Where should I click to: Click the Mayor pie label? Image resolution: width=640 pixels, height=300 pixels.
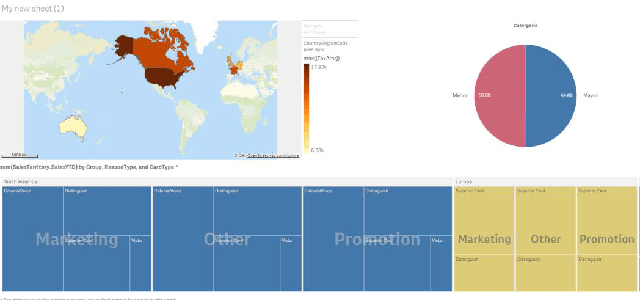(x=590, y=95)
